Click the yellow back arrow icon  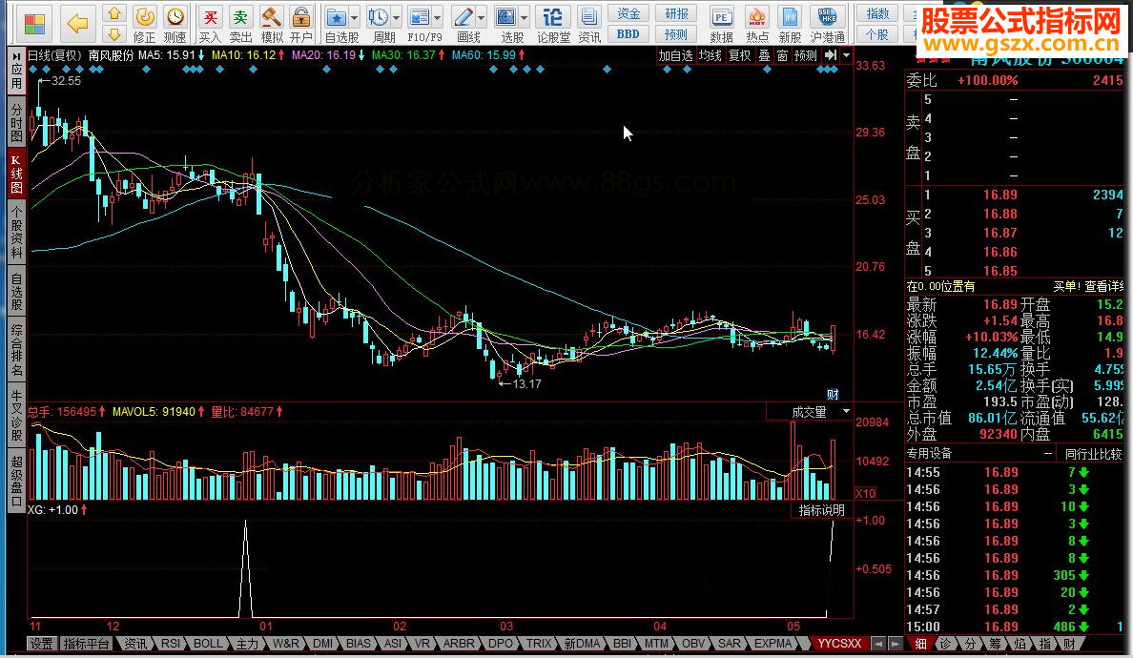tap(77, 22)
